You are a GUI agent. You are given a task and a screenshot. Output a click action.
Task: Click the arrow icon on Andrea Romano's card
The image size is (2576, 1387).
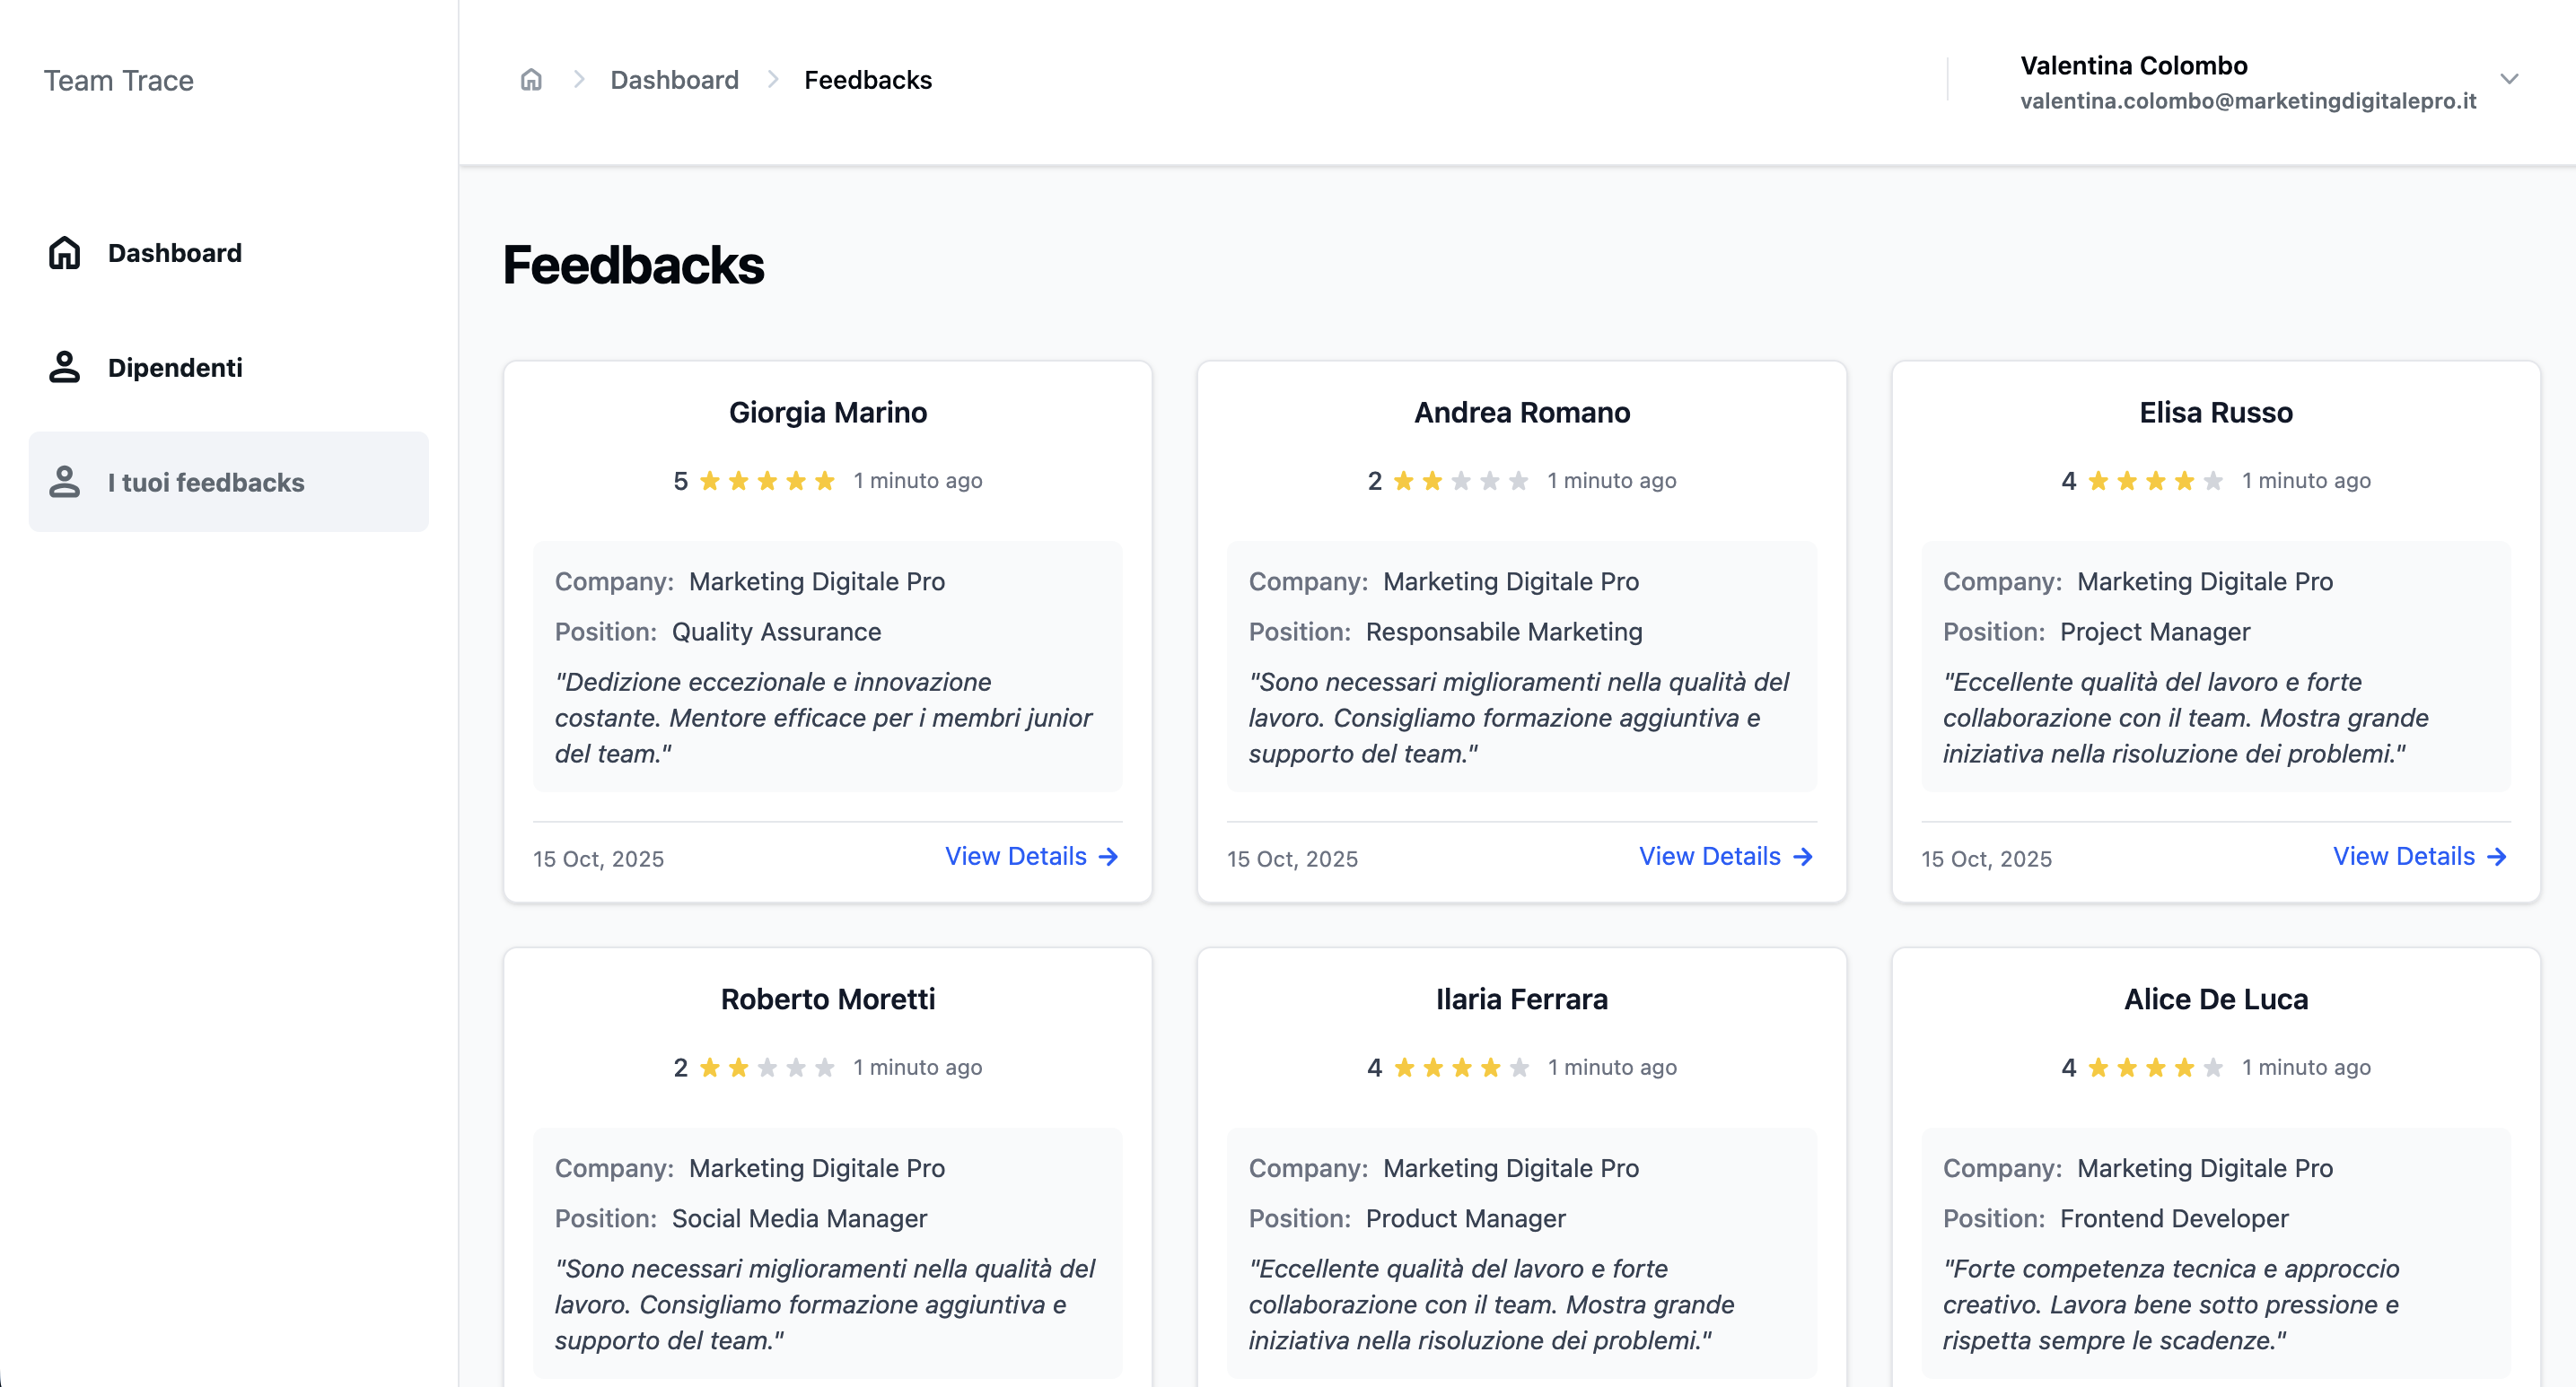pyautogui.click(x=1802, y=857)
